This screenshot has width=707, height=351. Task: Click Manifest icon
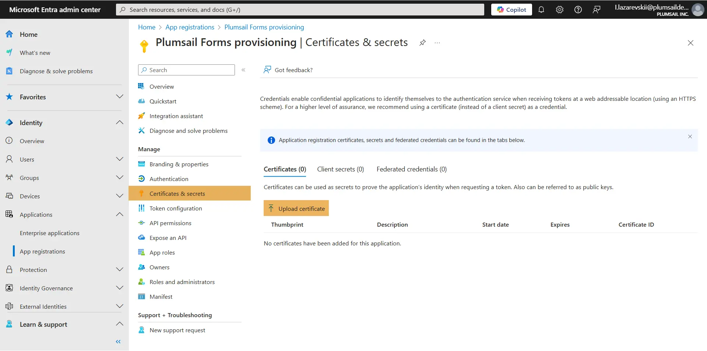tap(141, 297)
